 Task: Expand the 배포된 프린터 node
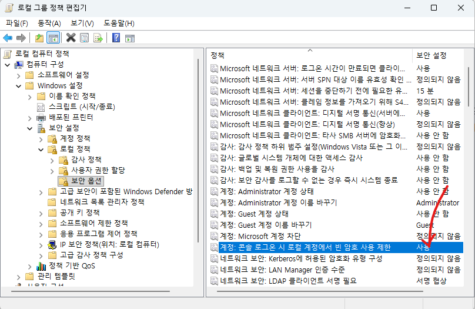click(29, 118)
